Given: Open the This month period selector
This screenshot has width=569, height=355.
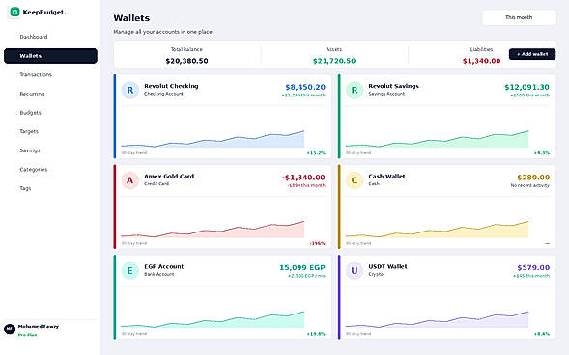Looking at the screenshot, I should coord(519,17).
